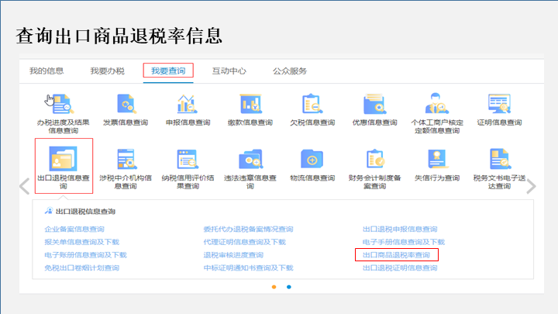558x314 pixels.
Task: Open 证明信息查询 monitor icon
Action: pos(499,104)
